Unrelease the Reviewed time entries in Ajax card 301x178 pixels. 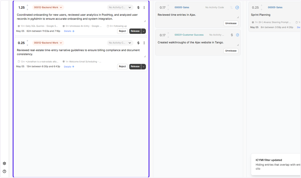click(231, 23)
